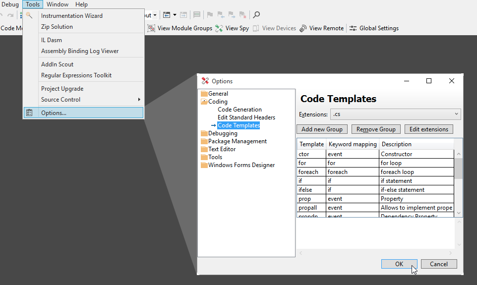Select Edit Standard Headers node

pos(246,117)
